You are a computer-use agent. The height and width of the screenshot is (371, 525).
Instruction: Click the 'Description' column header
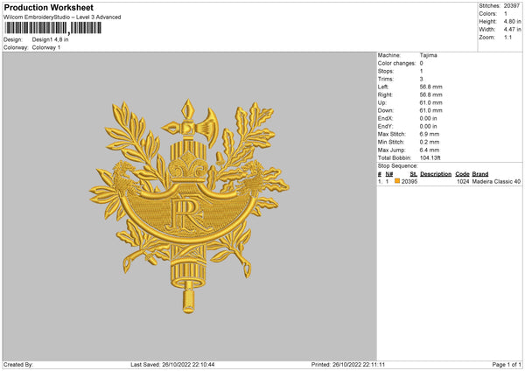[436, 174]
